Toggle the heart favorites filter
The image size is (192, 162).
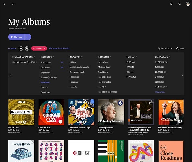[x=21, y=48]
